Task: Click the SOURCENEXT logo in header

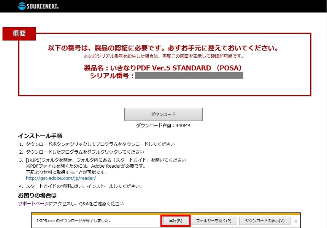Action: click(x=38, y=6)
